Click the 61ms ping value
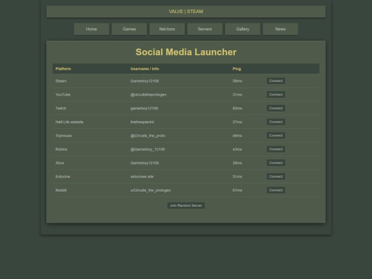372x279 pixels. click(x=237, y=190)
